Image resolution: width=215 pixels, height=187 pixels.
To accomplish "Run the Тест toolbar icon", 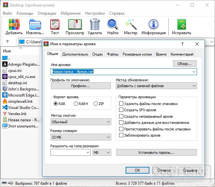I will [55, 25].
